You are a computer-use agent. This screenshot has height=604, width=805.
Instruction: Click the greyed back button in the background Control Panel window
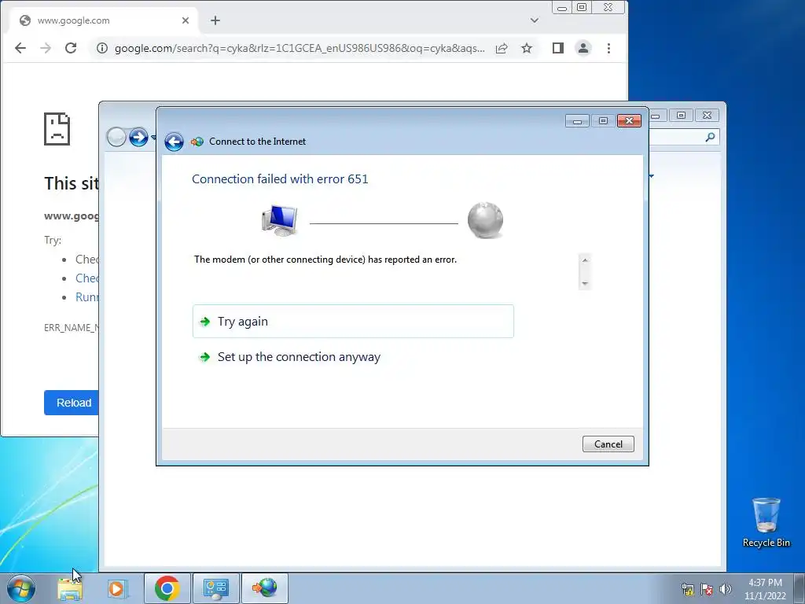point(116,137)
